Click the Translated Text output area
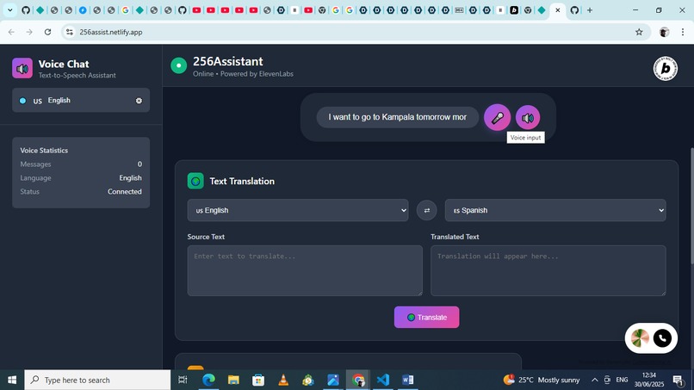 [x=548, y=270]
